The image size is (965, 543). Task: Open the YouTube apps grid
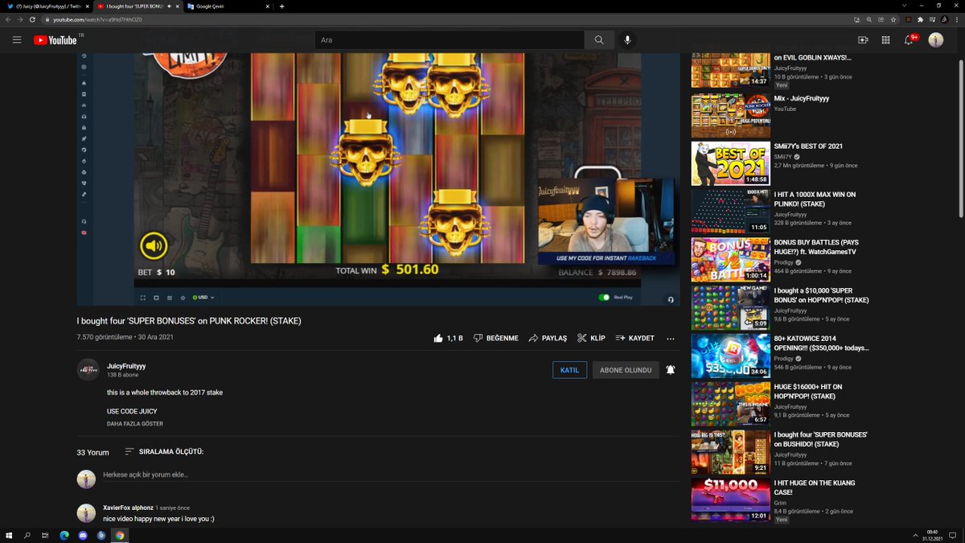885,39
